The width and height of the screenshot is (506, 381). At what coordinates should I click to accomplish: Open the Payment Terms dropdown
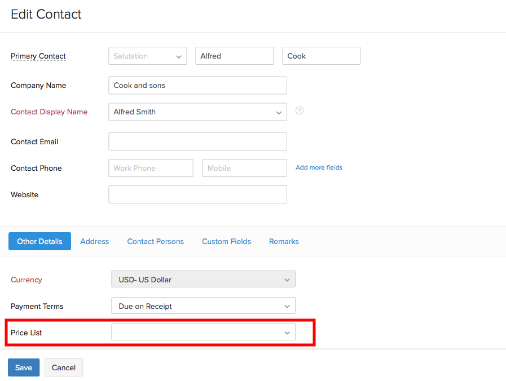[x=203, y=306]
